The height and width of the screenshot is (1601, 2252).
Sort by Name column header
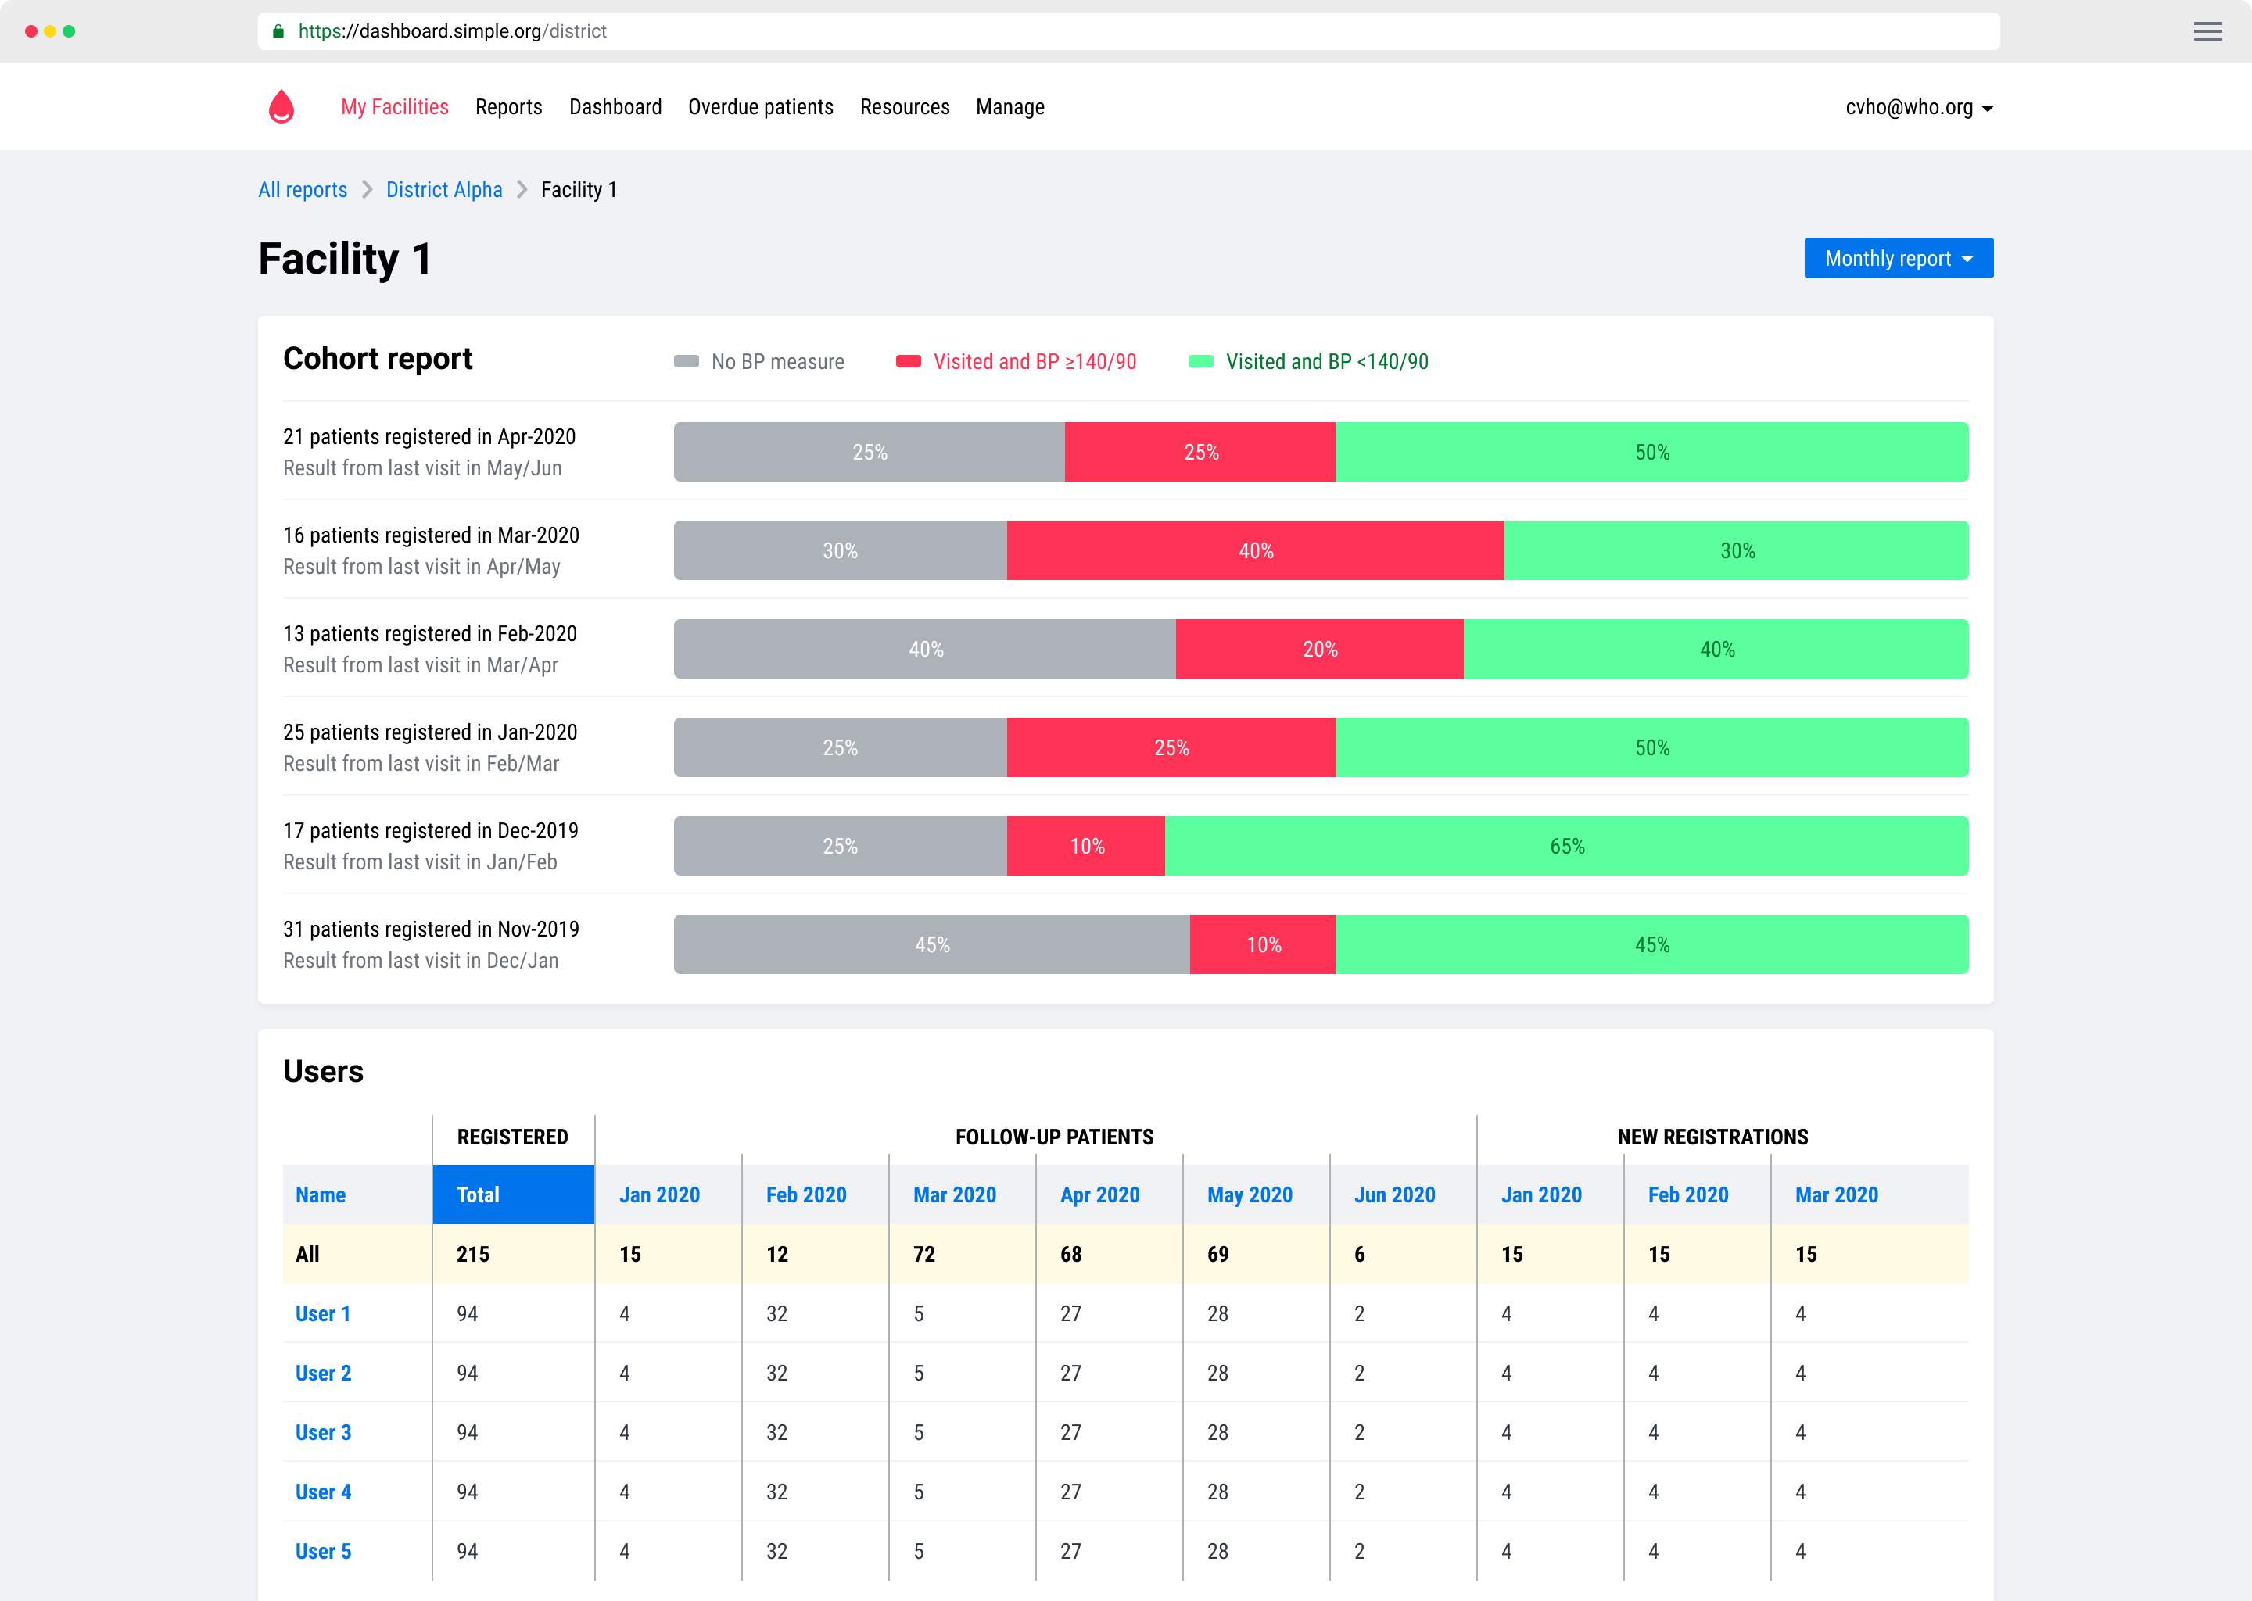tap(321, 1194)
